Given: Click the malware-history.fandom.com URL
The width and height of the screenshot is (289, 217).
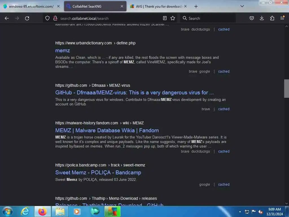Looking at the screenshot, I should pos(100,123).
